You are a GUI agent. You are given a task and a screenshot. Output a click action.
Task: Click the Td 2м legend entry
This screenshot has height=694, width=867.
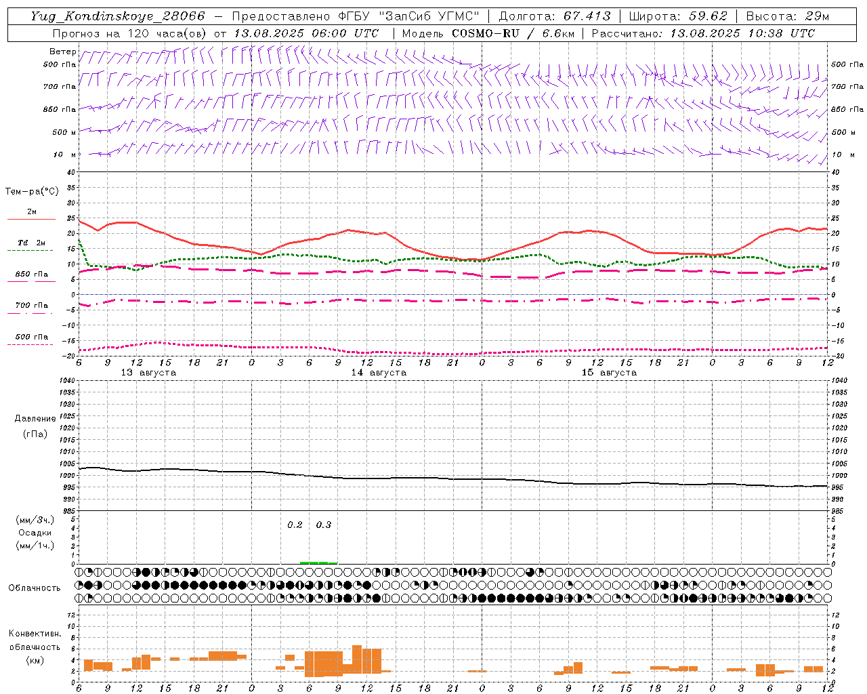tap(32, 243)
